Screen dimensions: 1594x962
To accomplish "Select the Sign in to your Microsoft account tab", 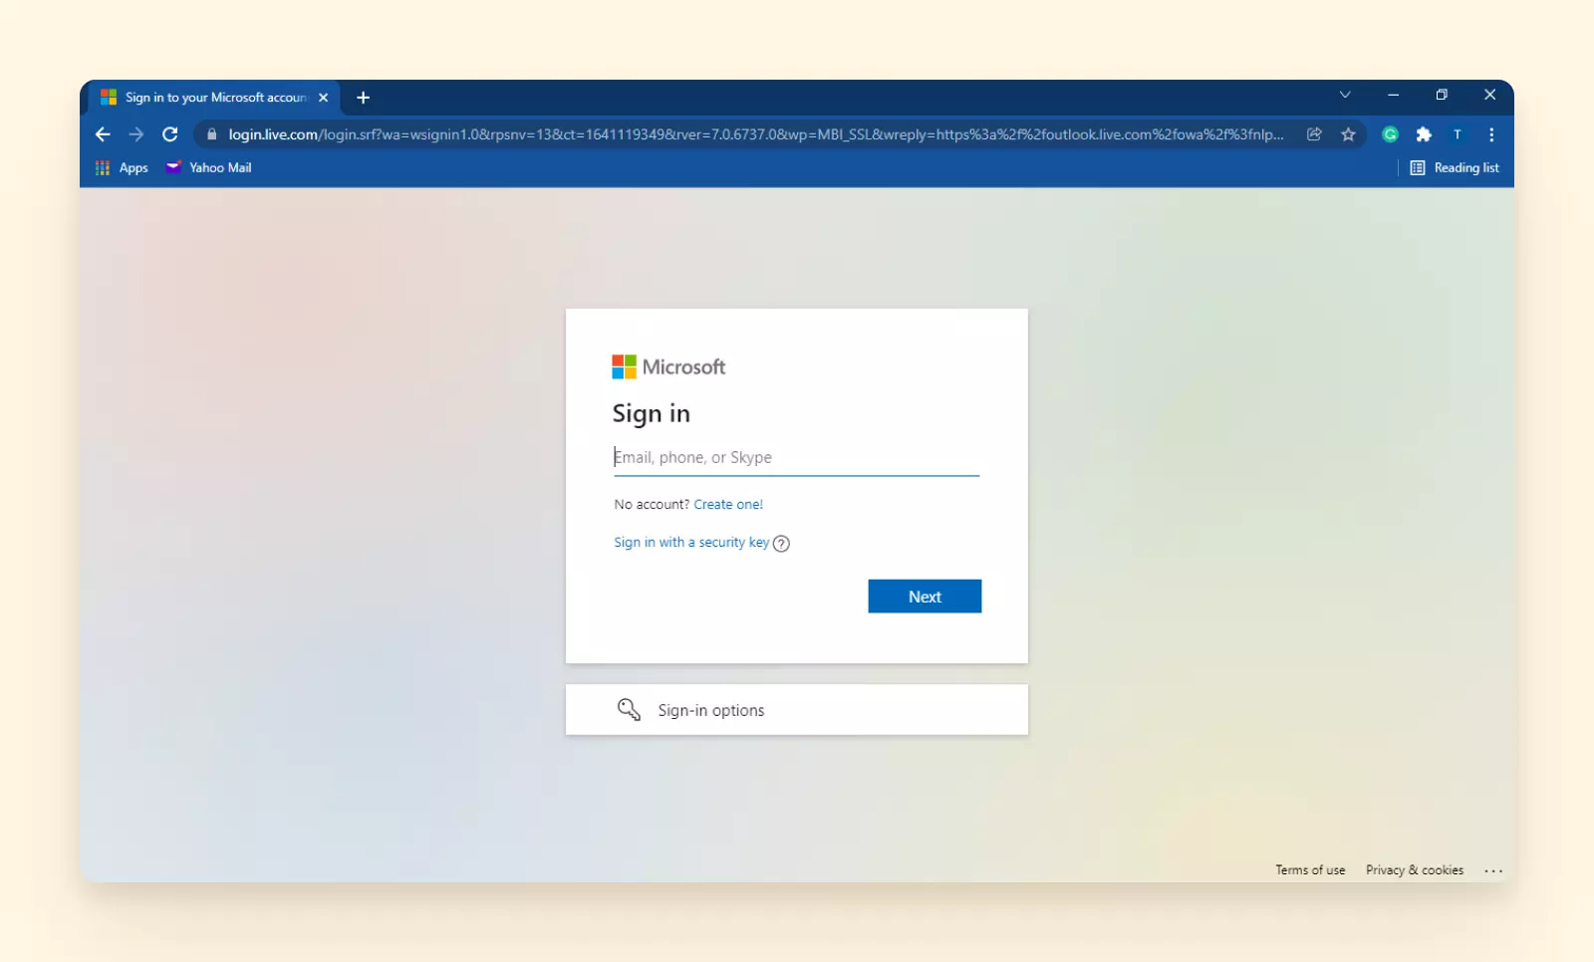I will pyautogui.click(x=215, y=98).
